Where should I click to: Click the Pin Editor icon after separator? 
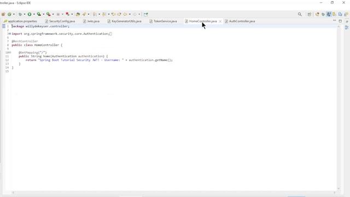tap(146, 14)
